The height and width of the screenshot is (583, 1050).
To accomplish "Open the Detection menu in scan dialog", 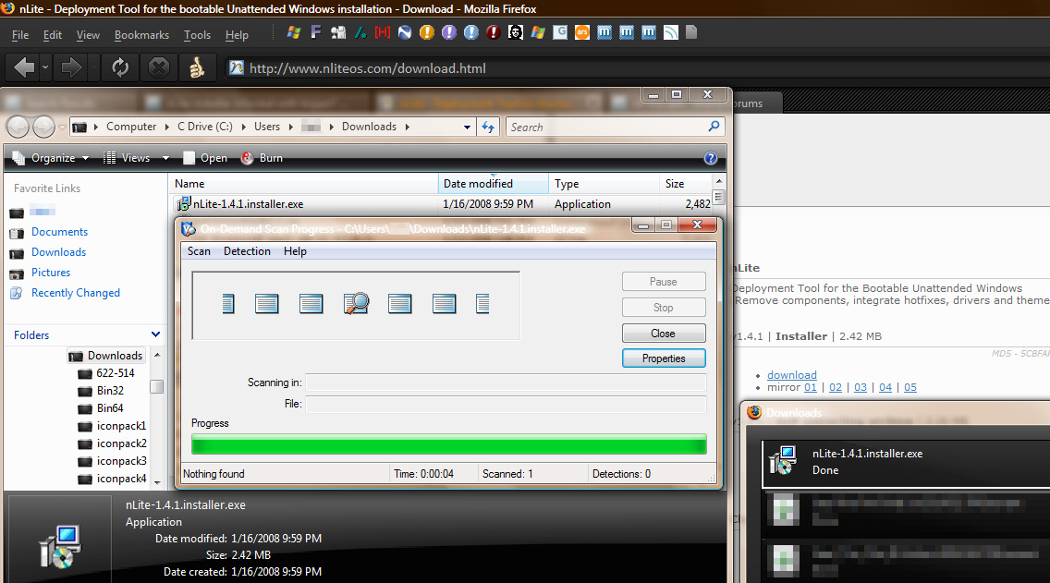I will point(247,251).
